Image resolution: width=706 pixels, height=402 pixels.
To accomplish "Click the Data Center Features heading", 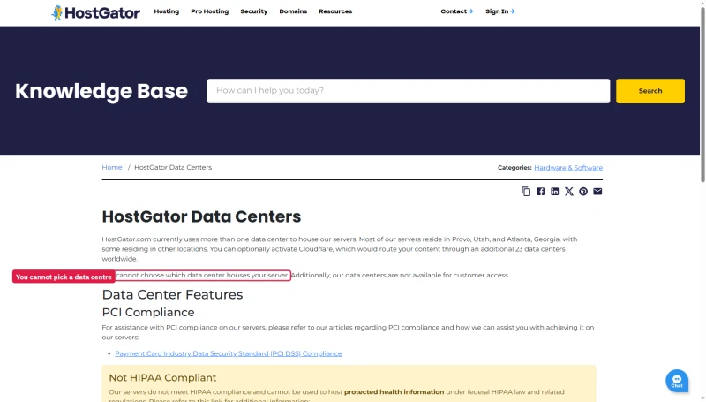I will [172, 295].
